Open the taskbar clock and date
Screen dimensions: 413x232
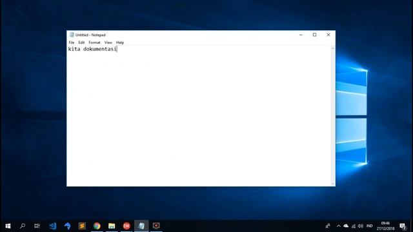coord(385,226)
